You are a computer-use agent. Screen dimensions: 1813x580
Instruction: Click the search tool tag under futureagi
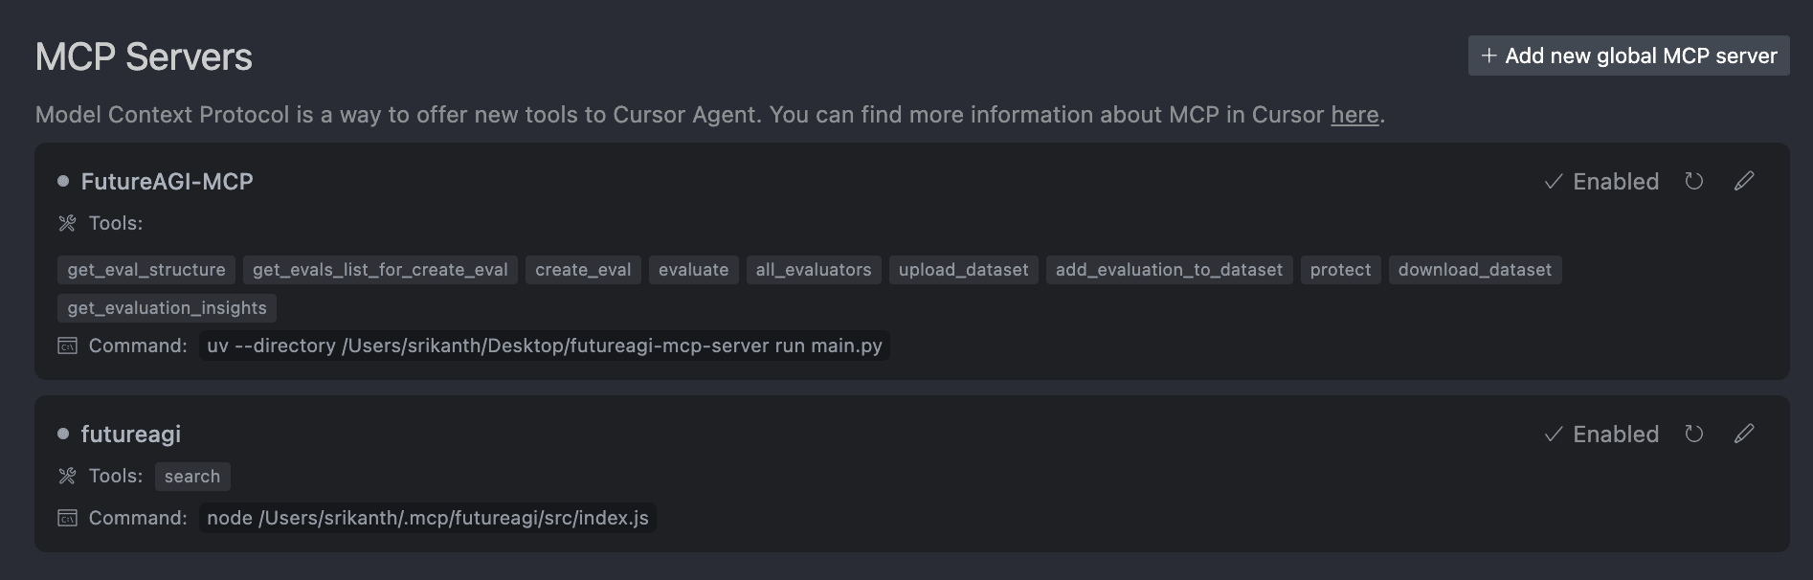191,477
